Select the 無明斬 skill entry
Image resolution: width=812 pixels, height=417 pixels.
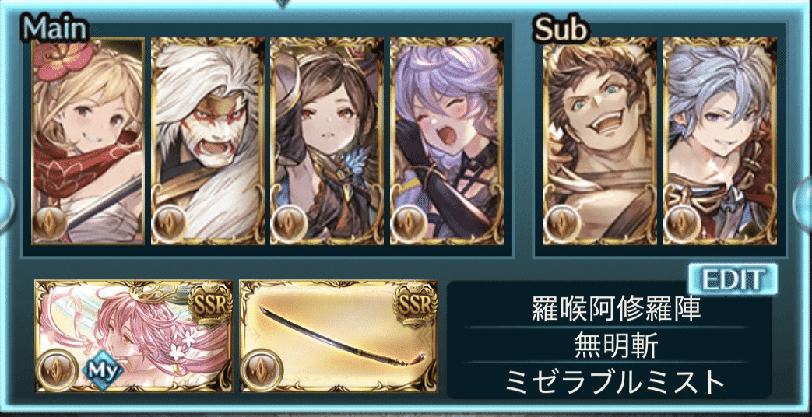(x=610, y=345)
